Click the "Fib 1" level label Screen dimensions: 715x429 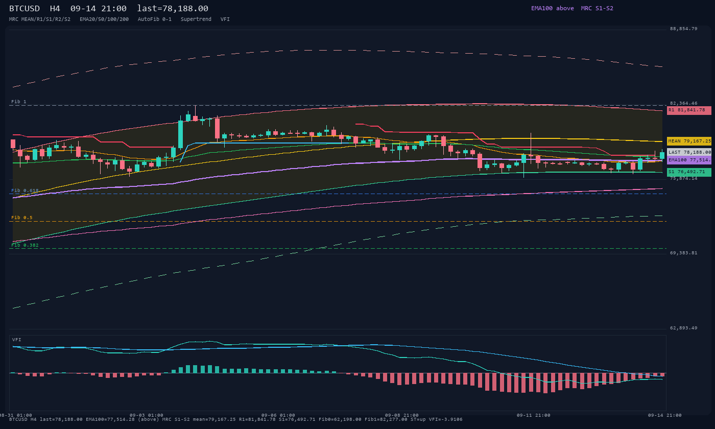point(19,102)
